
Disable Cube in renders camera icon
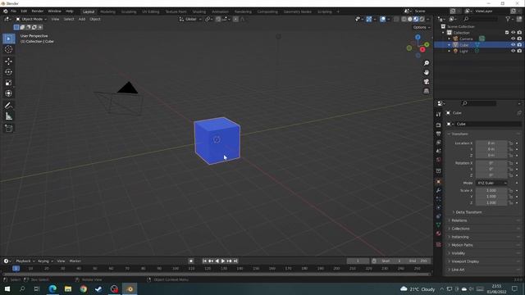click(519, 45)
